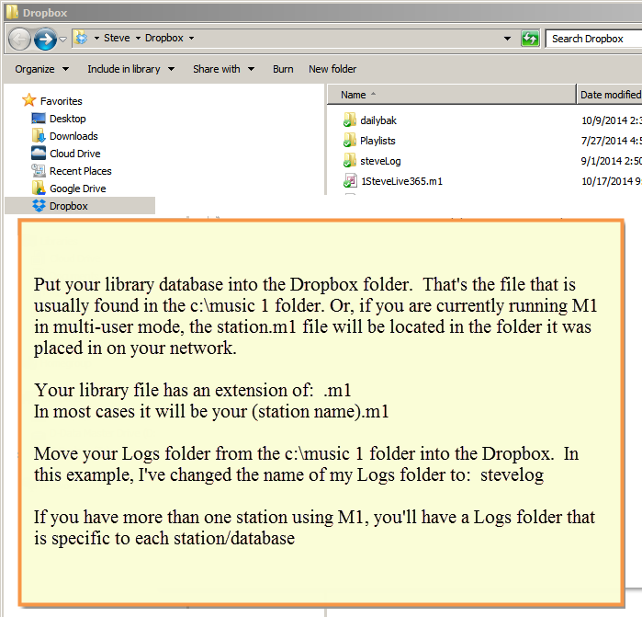Click Burn in the toolbar
The height and width of the screenshot is (617, 642).
click(x=283, y=69)
